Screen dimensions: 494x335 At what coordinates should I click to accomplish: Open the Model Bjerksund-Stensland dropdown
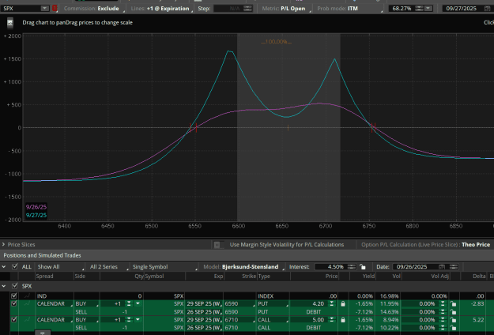point(243,267)
